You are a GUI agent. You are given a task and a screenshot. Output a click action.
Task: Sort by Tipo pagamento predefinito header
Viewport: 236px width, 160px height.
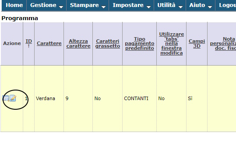pos(140,44)
